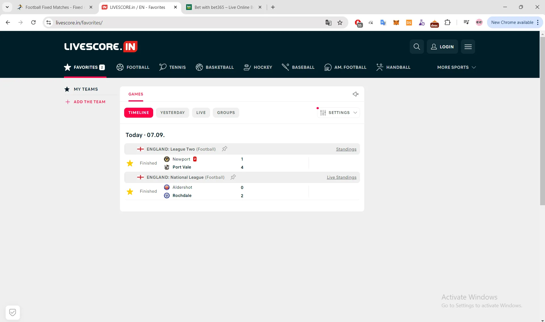Click My Teams in the sidebar
The width and height of the screenshot is (545, 322).
(81, 89)
